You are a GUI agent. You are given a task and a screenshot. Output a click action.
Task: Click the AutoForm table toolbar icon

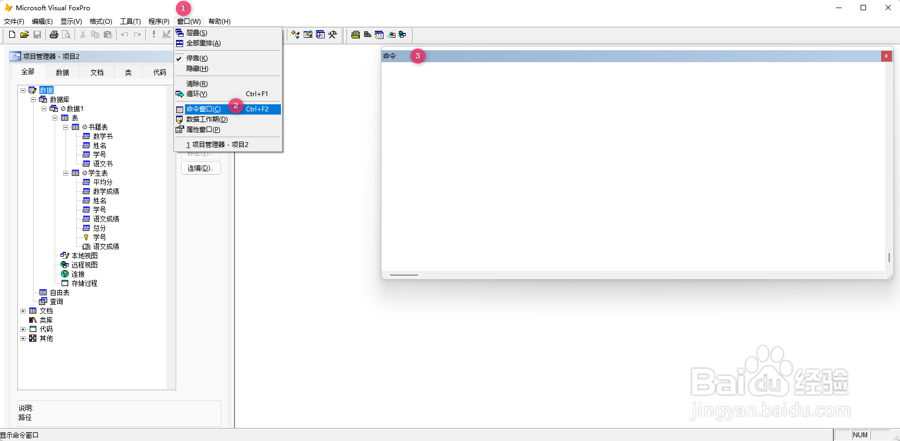tap(367, 35)
